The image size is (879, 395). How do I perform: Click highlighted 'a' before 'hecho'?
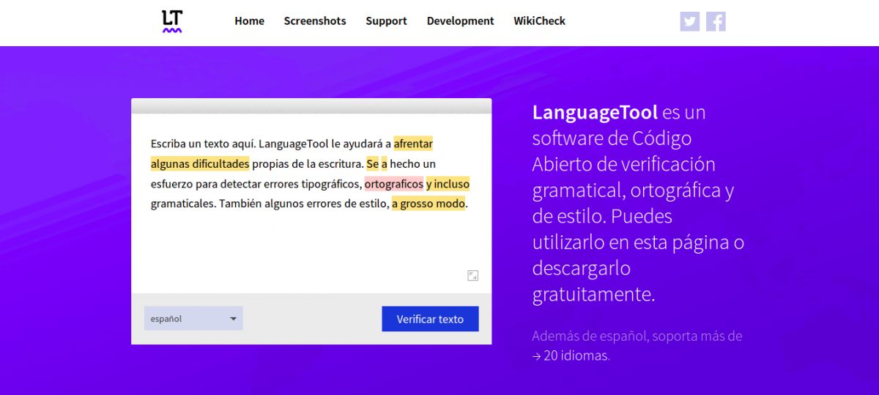click(385, 163)
